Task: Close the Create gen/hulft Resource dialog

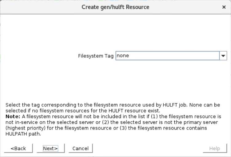Action: (224, 7)
